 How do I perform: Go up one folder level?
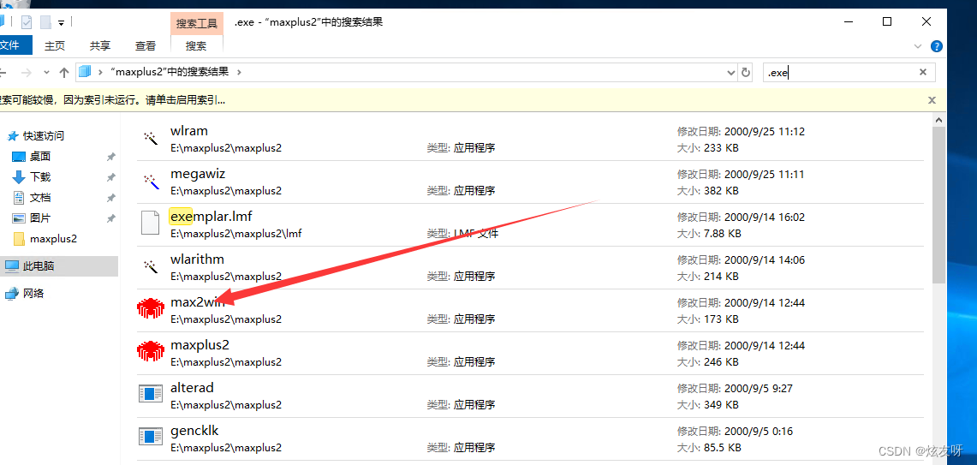[63, 73]
